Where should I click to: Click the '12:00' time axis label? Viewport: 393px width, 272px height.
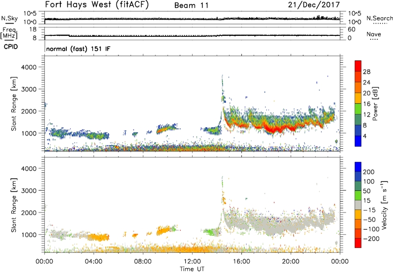(192, 262)
